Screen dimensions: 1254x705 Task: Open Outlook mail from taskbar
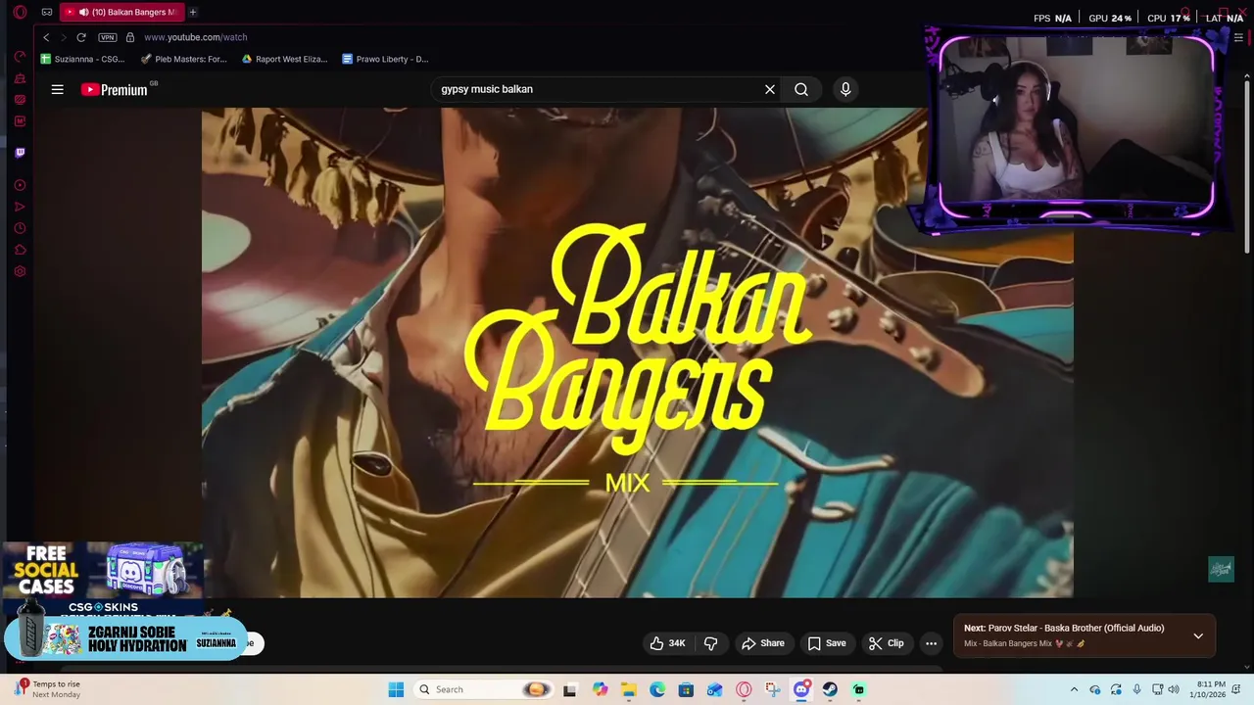click(x=715, y=689)
